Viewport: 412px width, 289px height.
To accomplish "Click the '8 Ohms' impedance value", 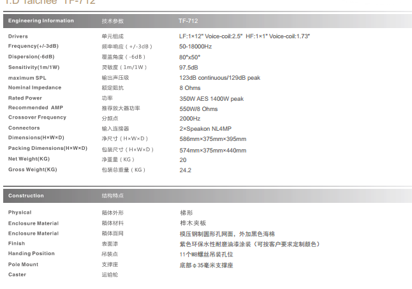I will coord(190,88).
